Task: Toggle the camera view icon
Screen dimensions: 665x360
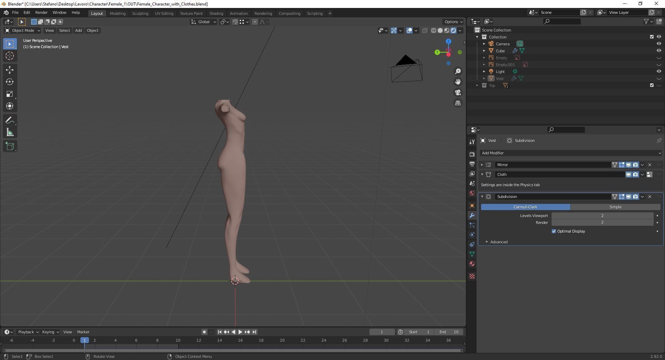Action: tap(458, 92)
